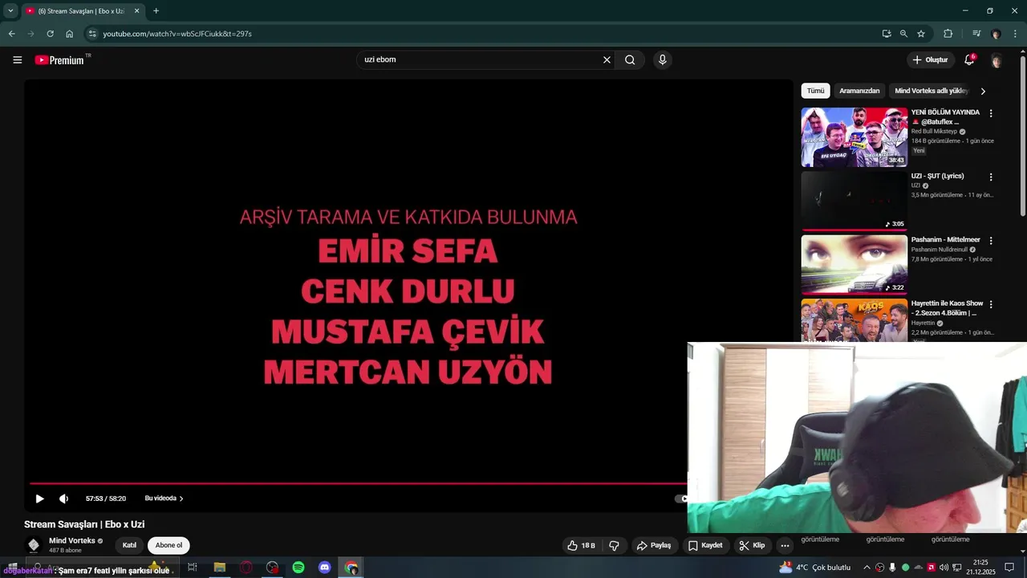The width and height of the screenshot is (1027, 578).
Task: Close the Stream Savaşları tab
Action: point(136,10)
